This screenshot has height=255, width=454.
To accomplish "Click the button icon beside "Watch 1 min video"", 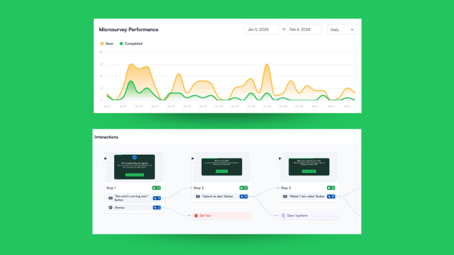I will point(285,196).
